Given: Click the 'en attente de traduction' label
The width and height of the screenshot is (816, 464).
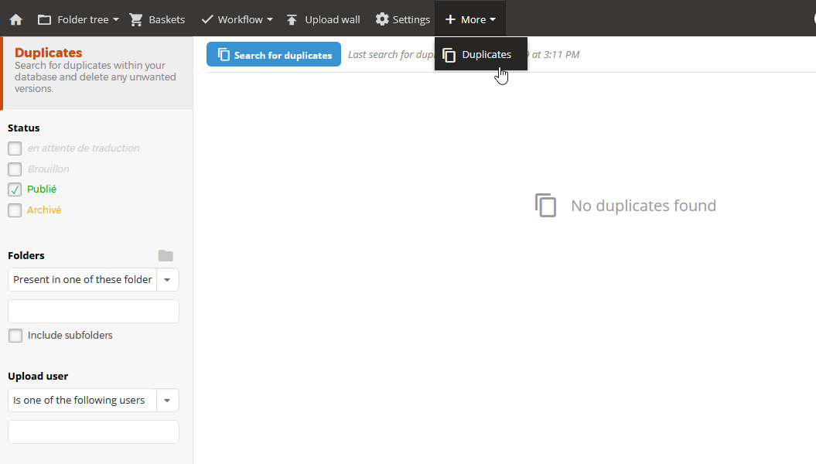Looking at the screenshot, I should pos(84,148).
